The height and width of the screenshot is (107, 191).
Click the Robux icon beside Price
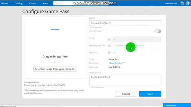tap(109, 40)
